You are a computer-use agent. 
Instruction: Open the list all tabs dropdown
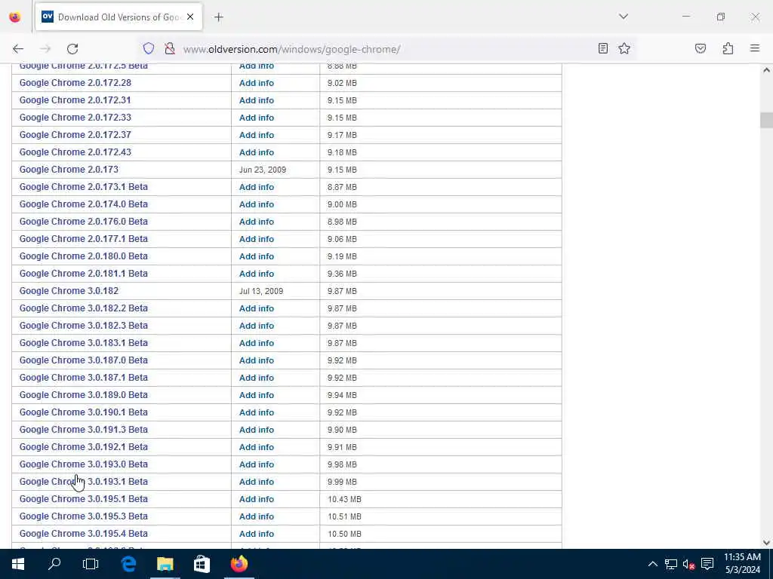tap(624, 17)
